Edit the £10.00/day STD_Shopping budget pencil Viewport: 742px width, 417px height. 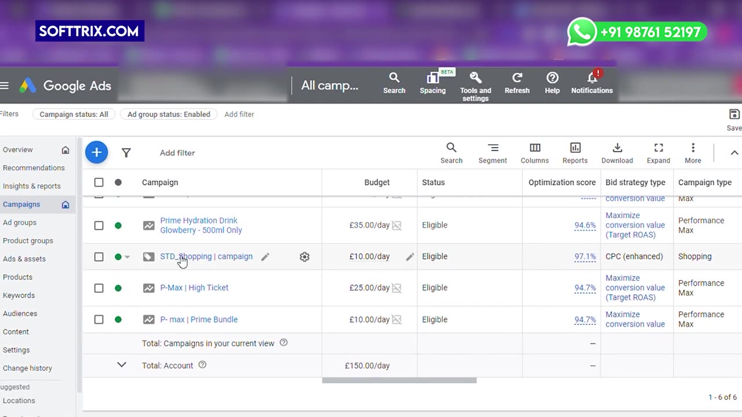pos(410,257)
